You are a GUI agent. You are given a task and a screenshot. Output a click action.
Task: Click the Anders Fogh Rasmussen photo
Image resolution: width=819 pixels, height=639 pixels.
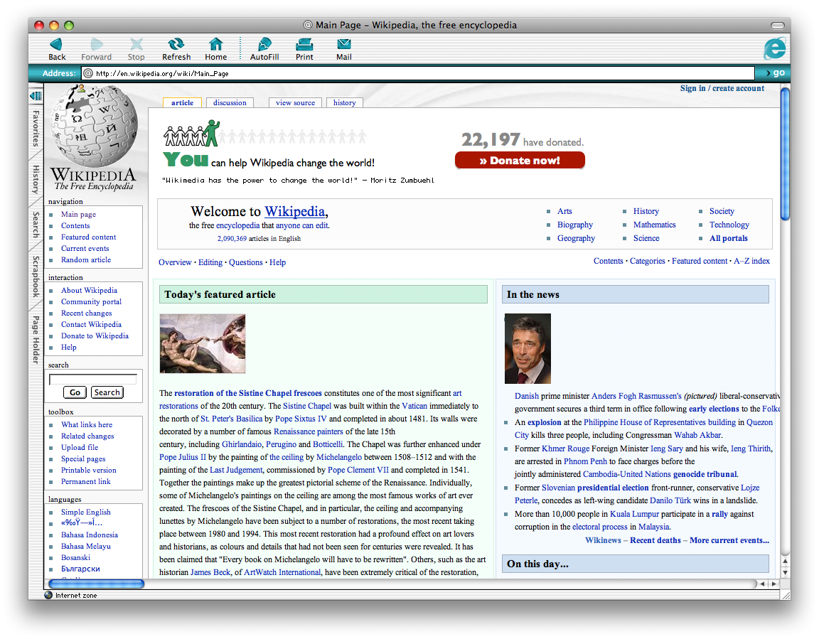tap(528, 349)
